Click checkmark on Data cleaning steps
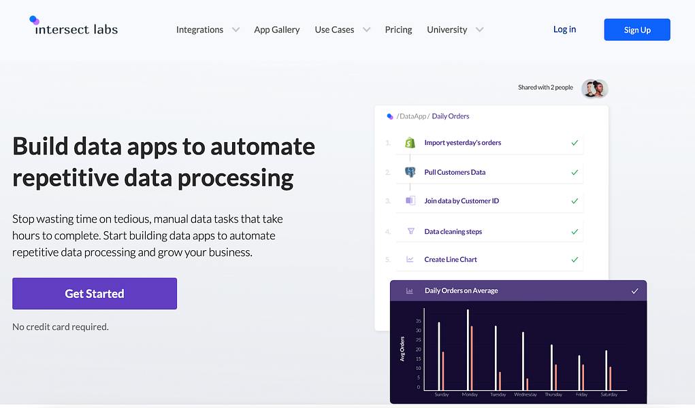 pyautogui.click(x=575, y=232)
